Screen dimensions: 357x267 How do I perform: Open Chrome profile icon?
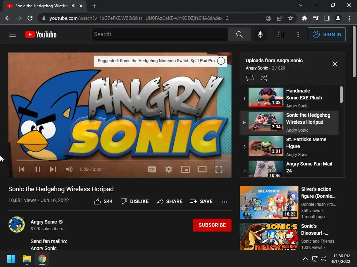(x=338, y=18)
